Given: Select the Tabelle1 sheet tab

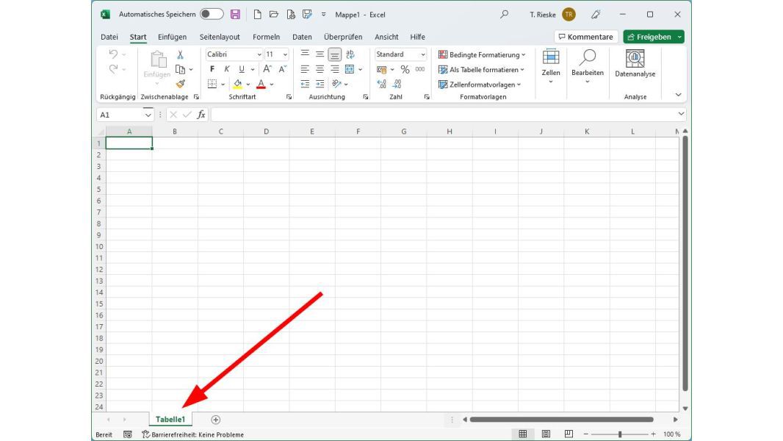Looking at the screenshot, I should [170, 420].
